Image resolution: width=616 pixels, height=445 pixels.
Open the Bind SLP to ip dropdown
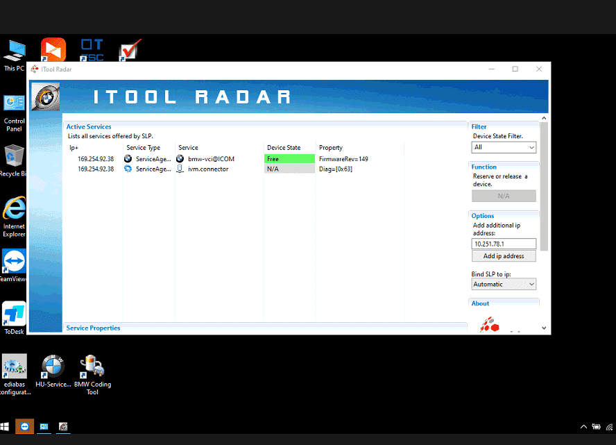(504, 284)
